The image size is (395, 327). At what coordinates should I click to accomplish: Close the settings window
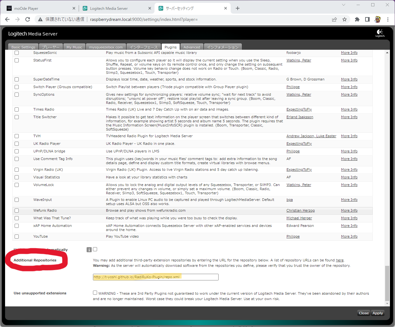pyautogui.click(x=364, y=313)
